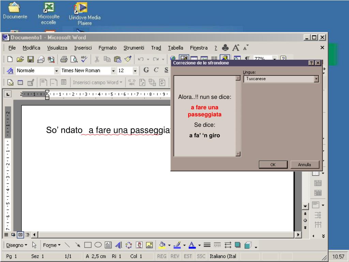Open the Lingua dropdown showing Tuscanese

pyautogui.click(x=316, y=79)
